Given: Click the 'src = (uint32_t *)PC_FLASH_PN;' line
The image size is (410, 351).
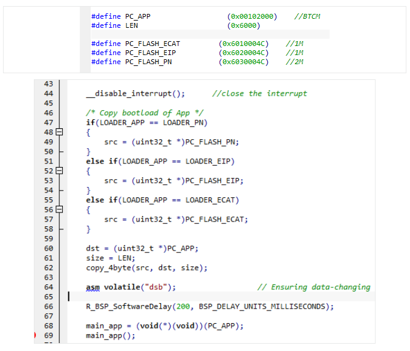Looking at the screenshot, I should click(x=172, y=142).
